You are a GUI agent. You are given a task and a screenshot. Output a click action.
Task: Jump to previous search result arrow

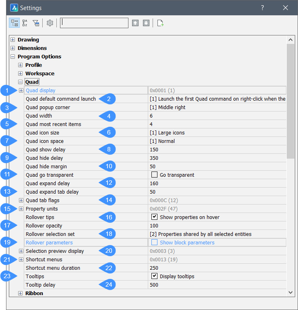point(135,23)
